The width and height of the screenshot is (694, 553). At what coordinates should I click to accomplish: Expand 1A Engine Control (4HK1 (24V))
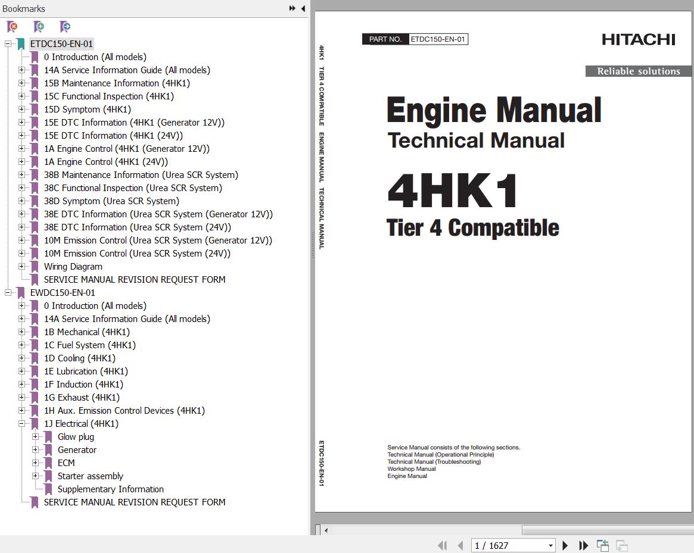pyautogui.click(x=21, y=161)
